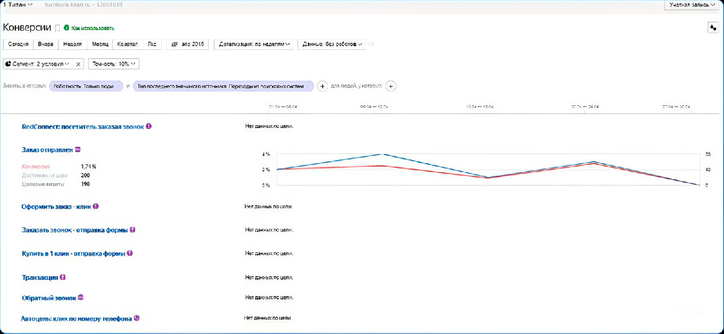Expand the 'Сегмент: 2 условия' dropdown
Viewport: 724px width, 334px height.
point(37,63)
